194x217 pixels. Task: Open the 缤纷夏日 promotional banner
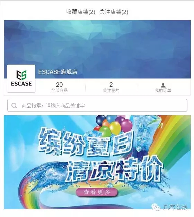97,162
